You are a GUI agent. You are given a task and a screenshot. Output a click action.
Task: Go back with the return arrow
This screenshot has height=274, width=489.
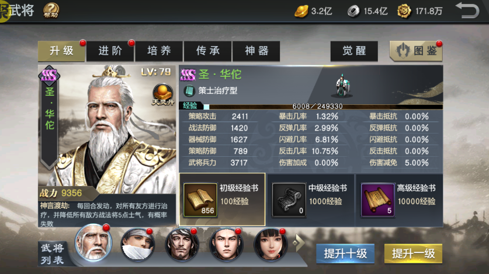[467, 10]
